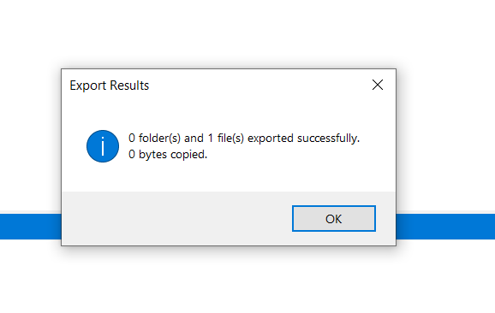The height and width of the screenshot is (313, 495).
Task: Click the word 'Export' in the title
Action: point(87,86)
